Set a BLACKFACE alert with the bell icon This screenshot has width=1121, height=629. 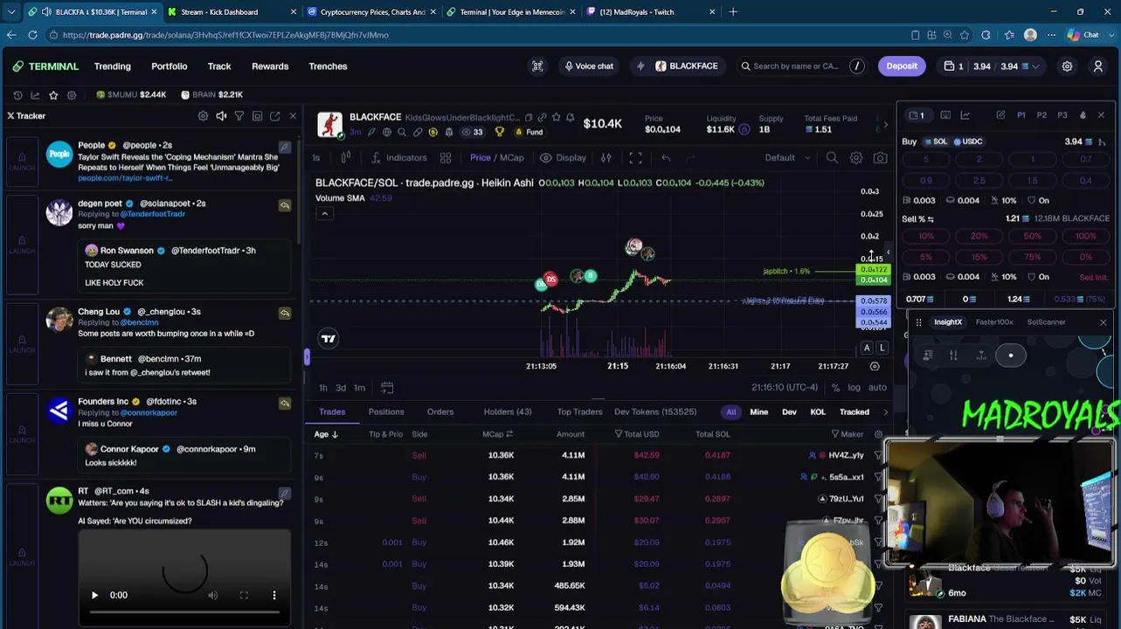click(570, 118)
